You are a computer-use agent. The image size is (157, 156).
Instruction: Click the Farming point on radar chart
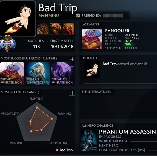click(x=52, y=119)
